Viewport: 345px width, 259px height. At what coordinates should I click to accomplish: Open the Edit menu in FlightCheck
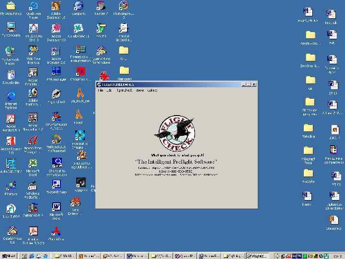pyautogui.click(x=109, y=90)
